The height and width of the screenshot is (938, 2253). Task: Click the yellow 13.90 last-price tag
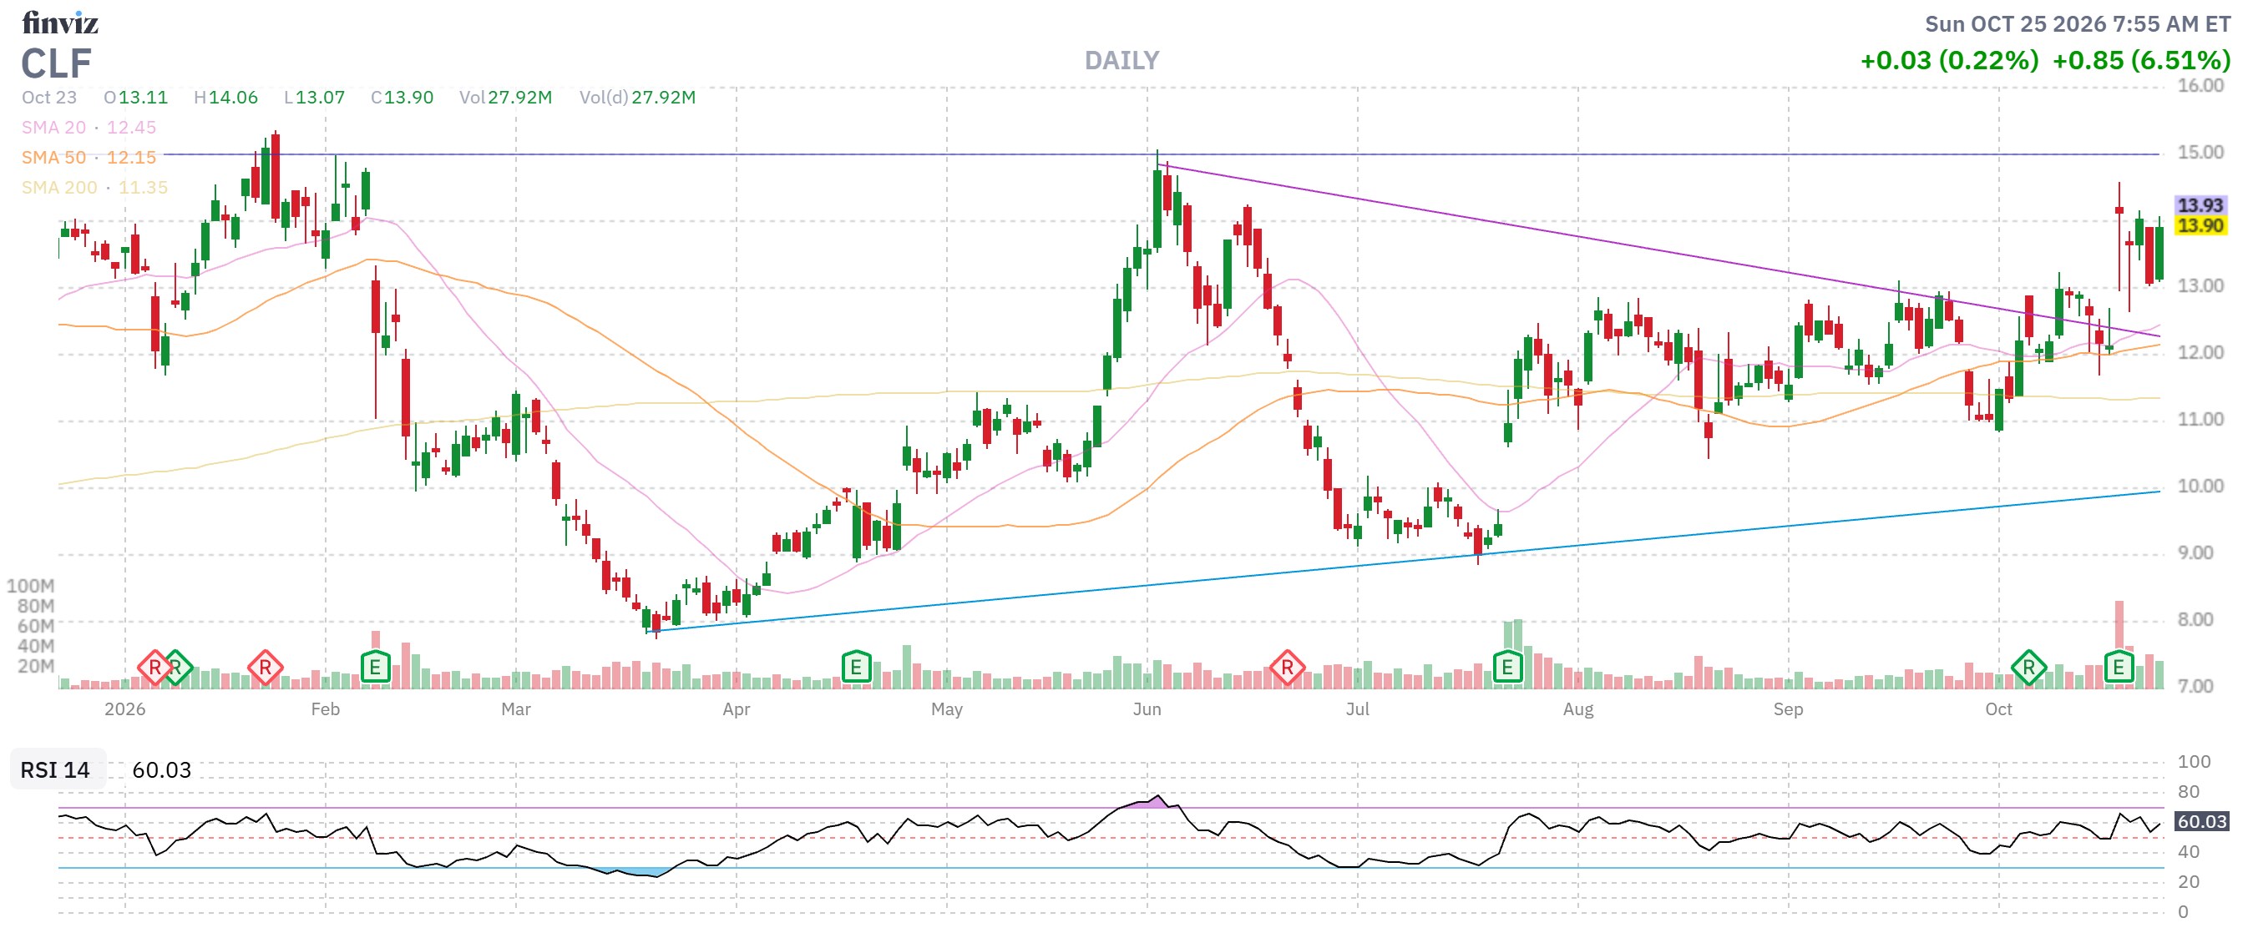click(x=2200, y=225)
